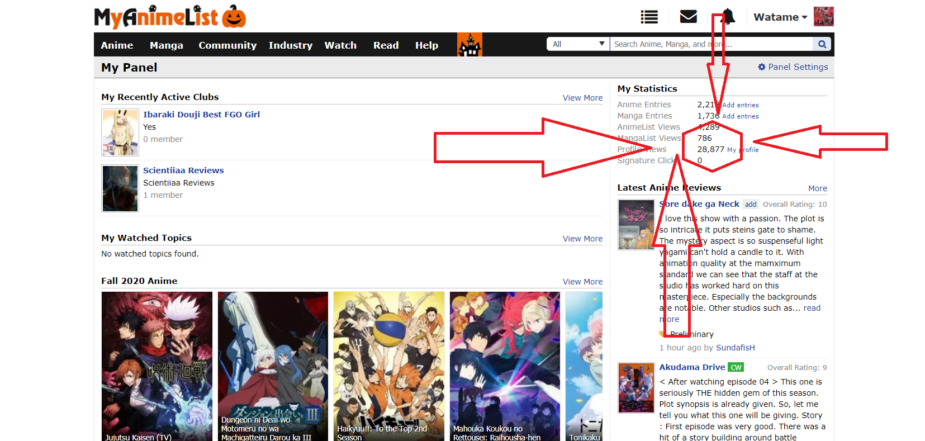
Task: Open Haikyuu!! To the Top 2nd Season poster
Action: point(389,366)
